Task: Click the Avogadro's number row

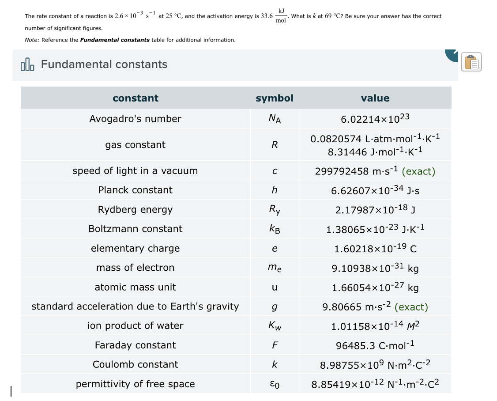Action: (x=136, y=118)
